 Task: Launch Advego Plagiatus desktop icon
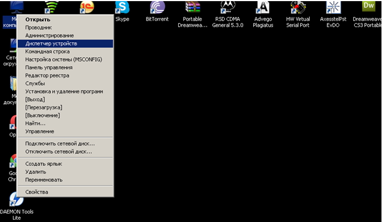263,8
